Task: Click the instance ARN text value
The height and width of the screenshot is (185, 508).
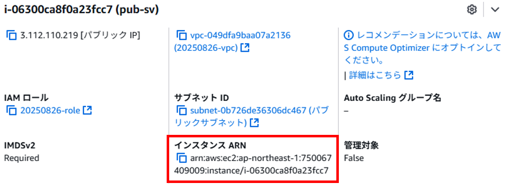Action: 253,164
